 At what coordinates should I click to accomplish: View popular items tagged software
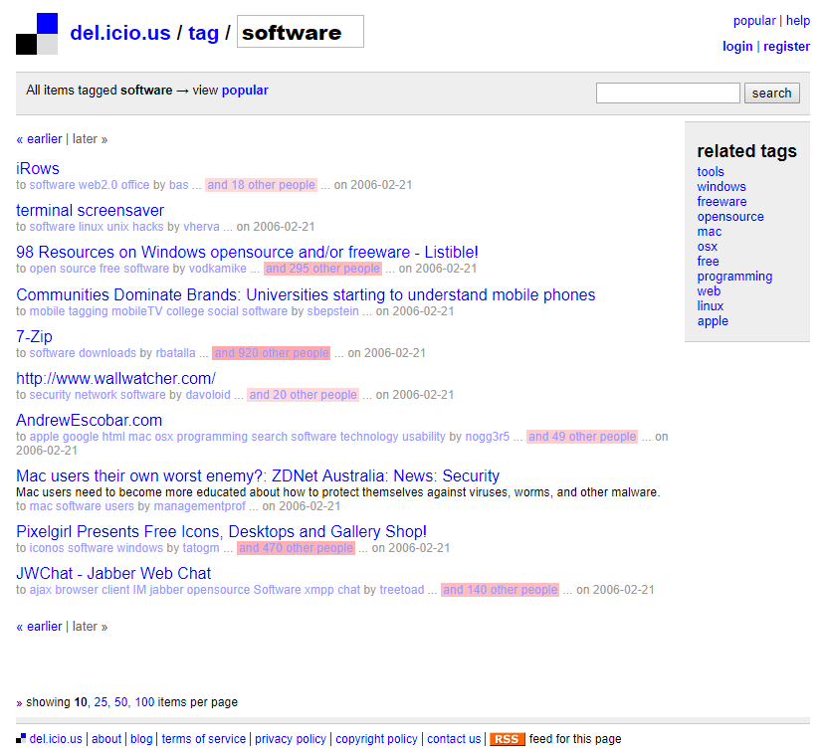(x=245, y=91)
